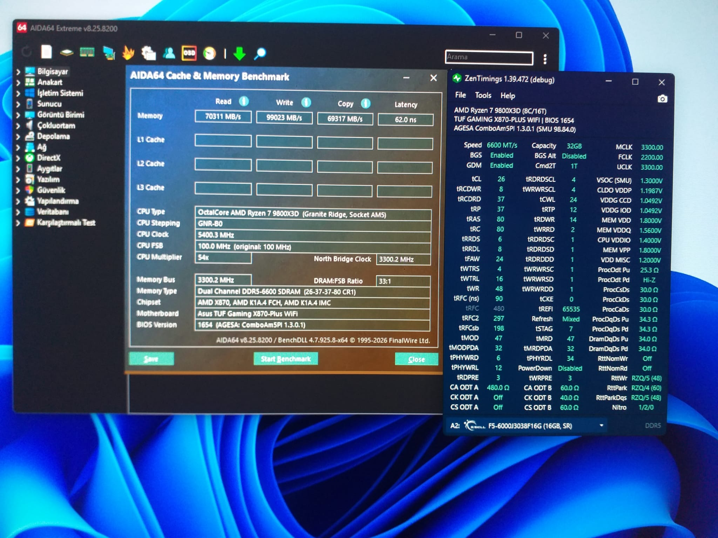718x538 pixels.
Task: Click the green RAM module toolbar icon
Action: pyautogui.click(x=87, y=53)
